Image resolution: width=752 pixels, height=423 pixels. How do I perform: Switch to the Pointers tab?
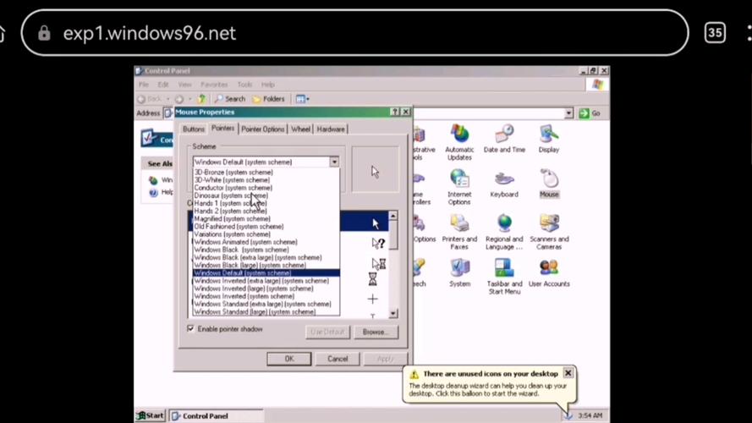point(223,128)
